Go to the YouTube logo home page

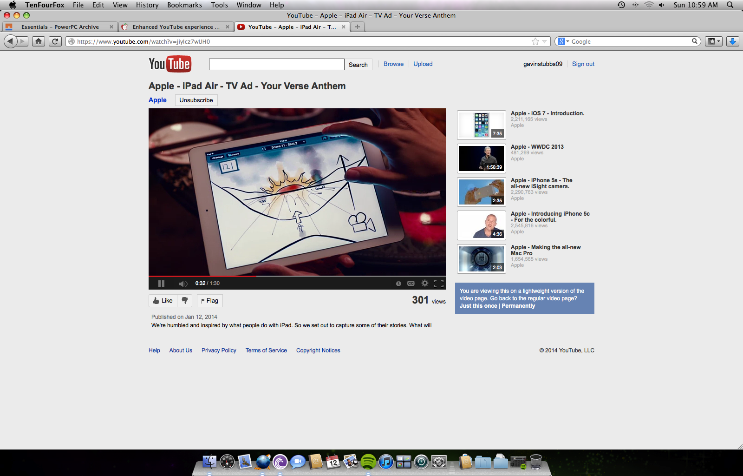tap(169, 64)
